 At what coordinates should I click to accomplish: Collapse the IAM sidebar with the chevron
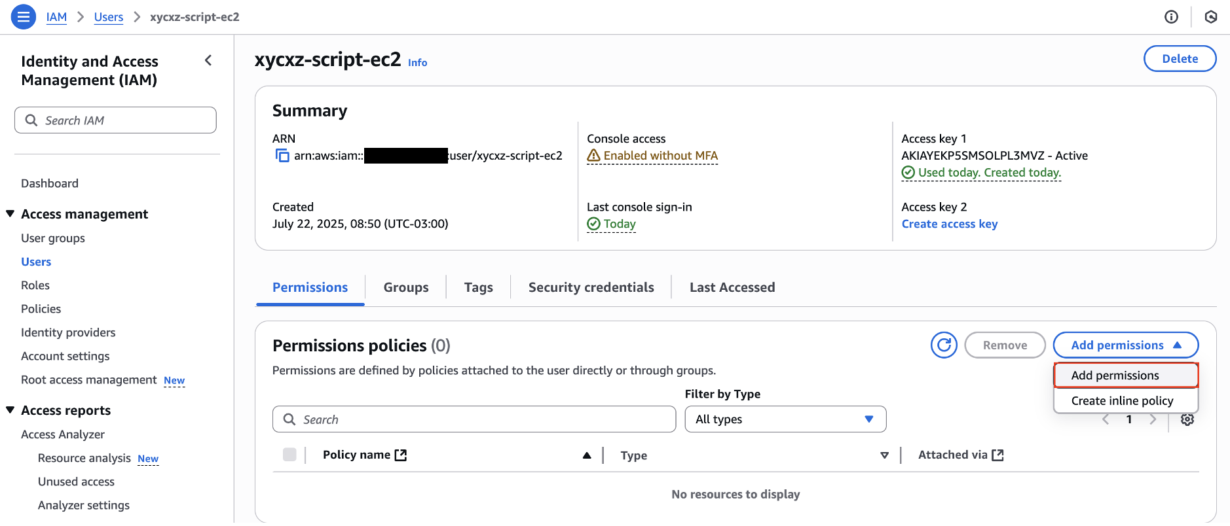208,61
